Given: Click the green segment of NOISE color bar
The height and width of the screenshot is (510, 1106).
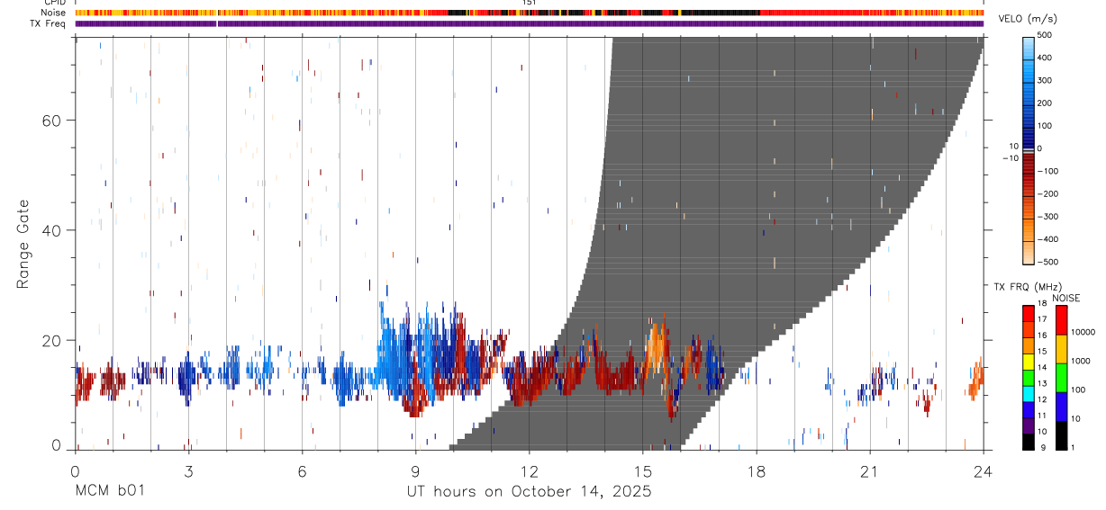Looking at the screenshot, I should point(1062,377).
